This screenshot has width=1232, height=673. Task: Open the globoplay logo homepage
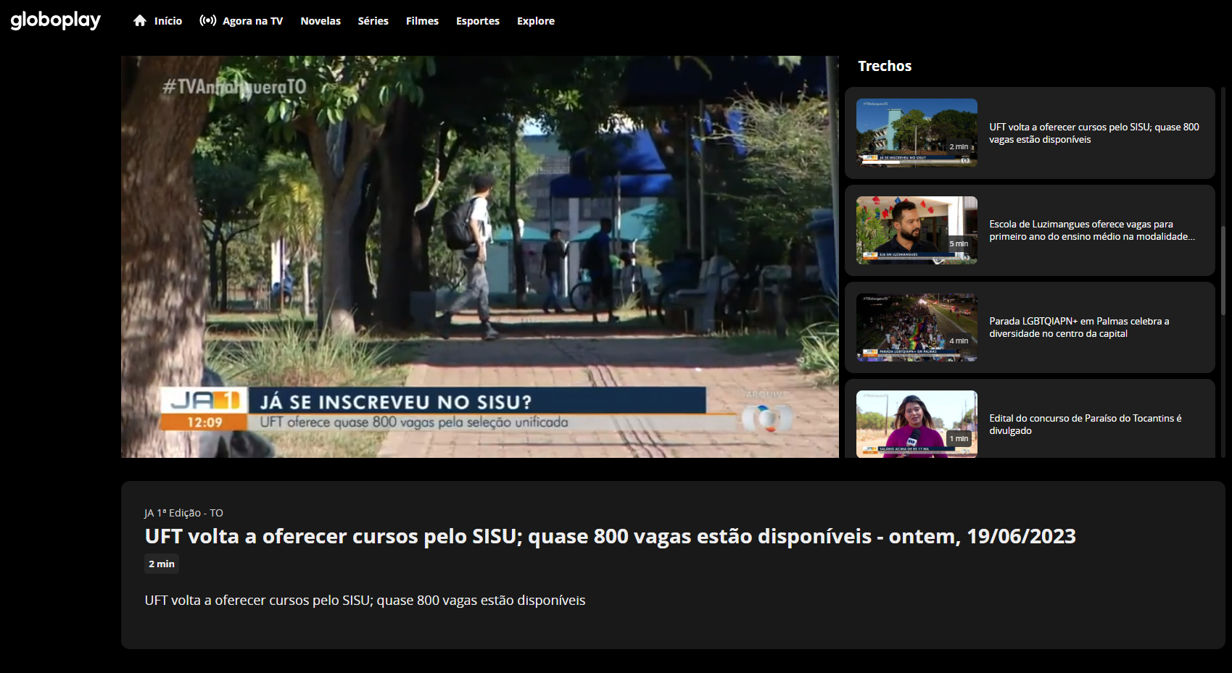tap(56, 20)
